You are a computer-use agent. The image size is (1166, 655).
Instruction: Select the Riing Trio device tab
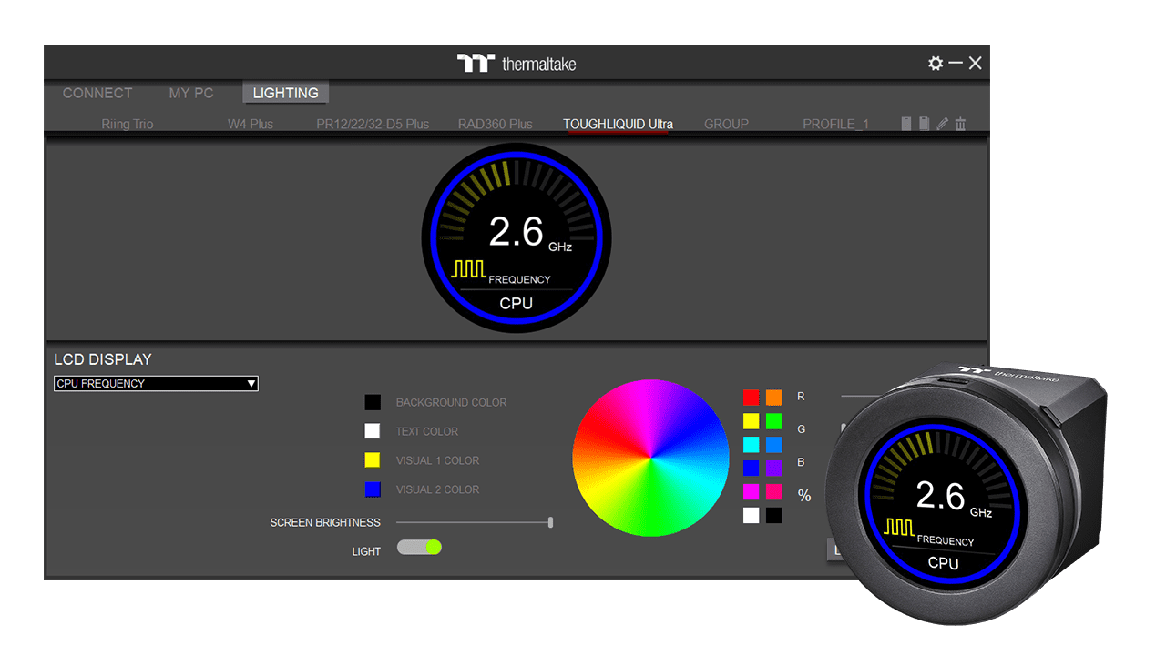pos(128,124)
